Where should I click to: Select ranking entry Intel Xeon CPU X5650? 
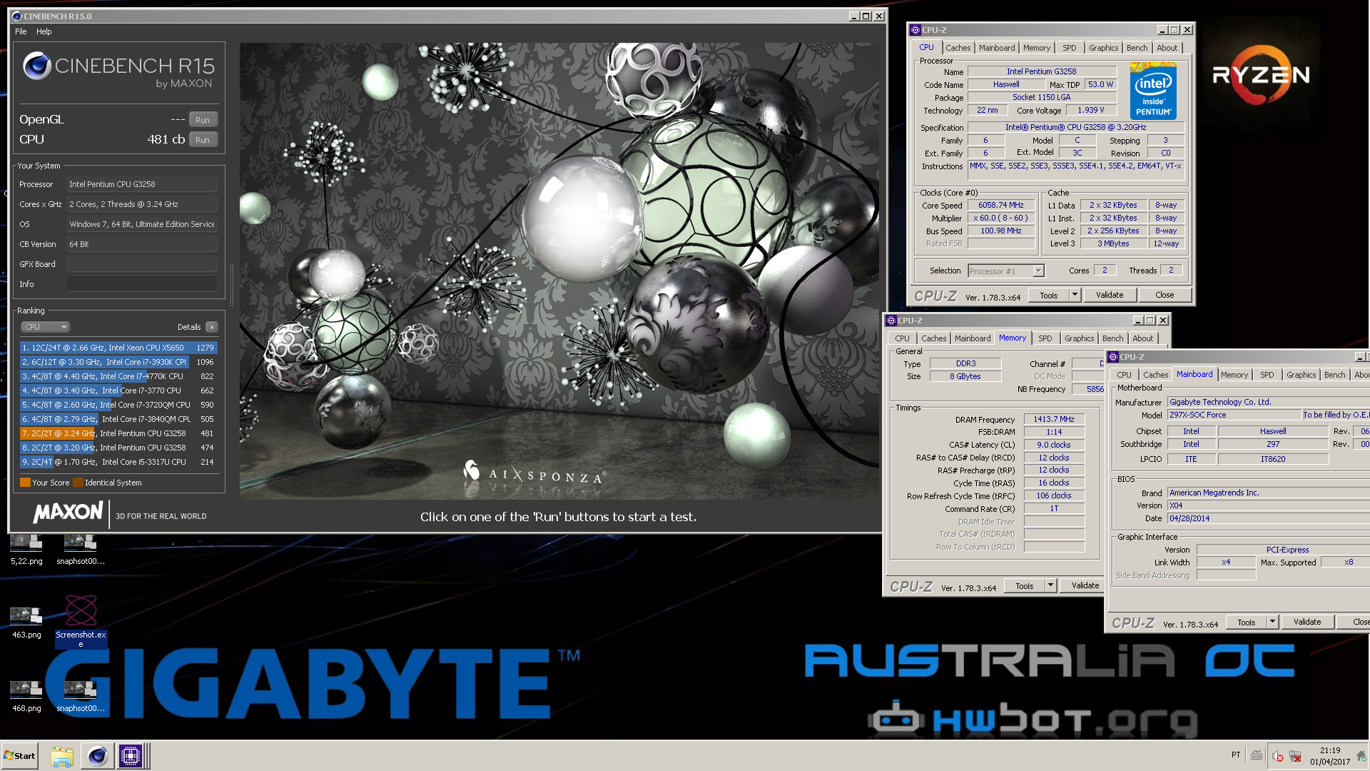click(118, 348)
